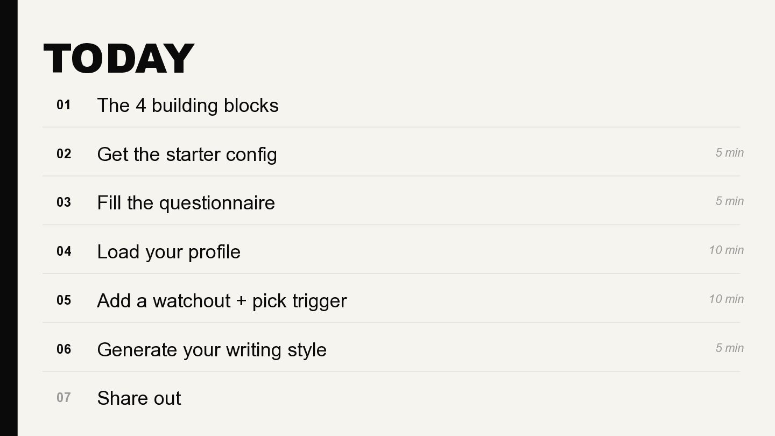Select agenda number 04
The height and width of the screenshot is (436, 775).
click(64, 251)
